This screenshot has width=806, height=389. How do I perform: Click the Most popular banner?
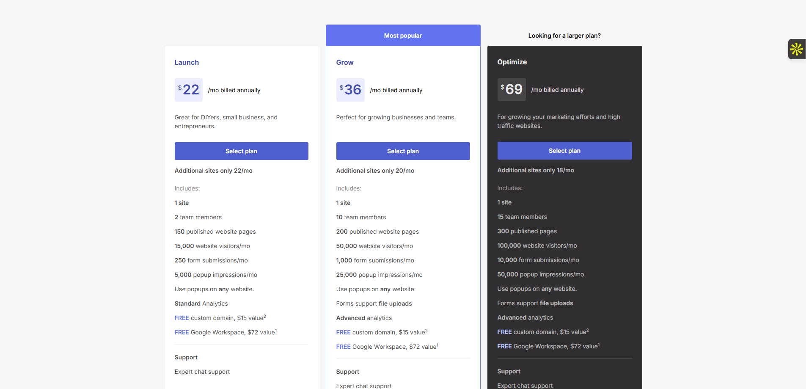pos(403,36)
